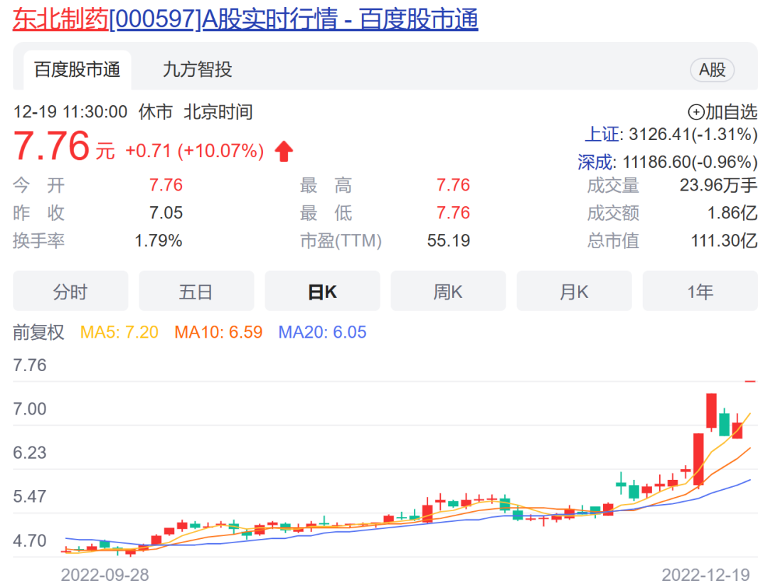Click the MA5: 7.20 indicator label
This screenshot has width=768, height=588.
point(119,333)
